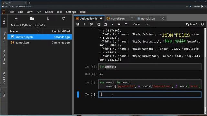Open the Tabs sidebar panel
This screenshot has height=116, width=207.
pos(4,94)
